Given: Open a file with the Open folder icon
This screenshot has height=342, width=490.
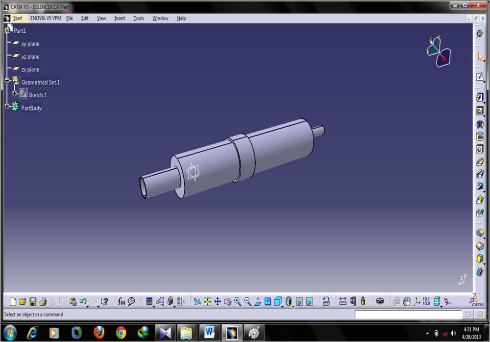Looking at the screenshot, I should coord(23,301).
